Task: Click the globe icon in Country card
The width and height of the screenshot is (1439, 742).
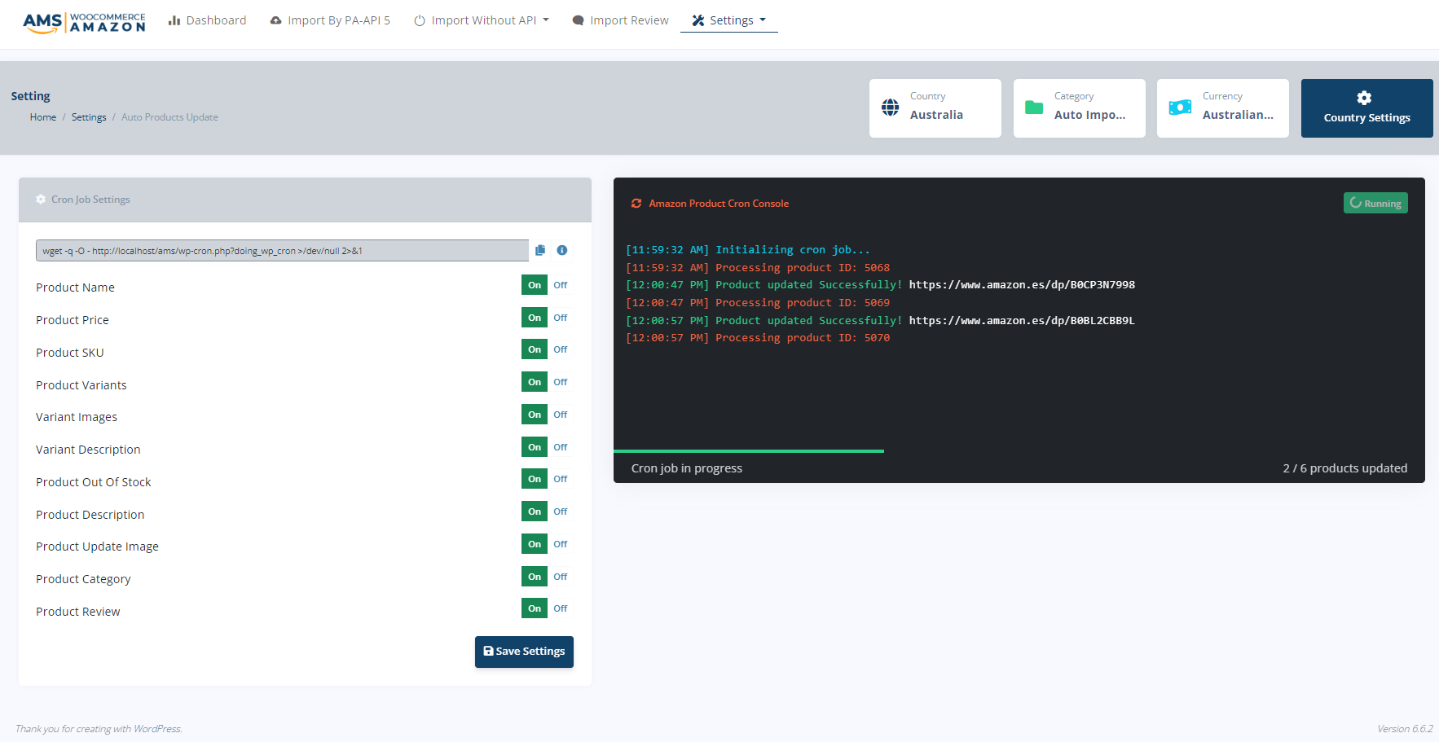Action: click(x=891, y=108)
